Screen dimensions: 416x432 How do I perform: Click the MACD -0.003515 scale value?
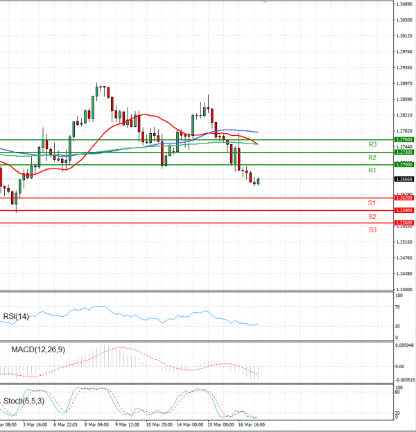tap(405, 380)
